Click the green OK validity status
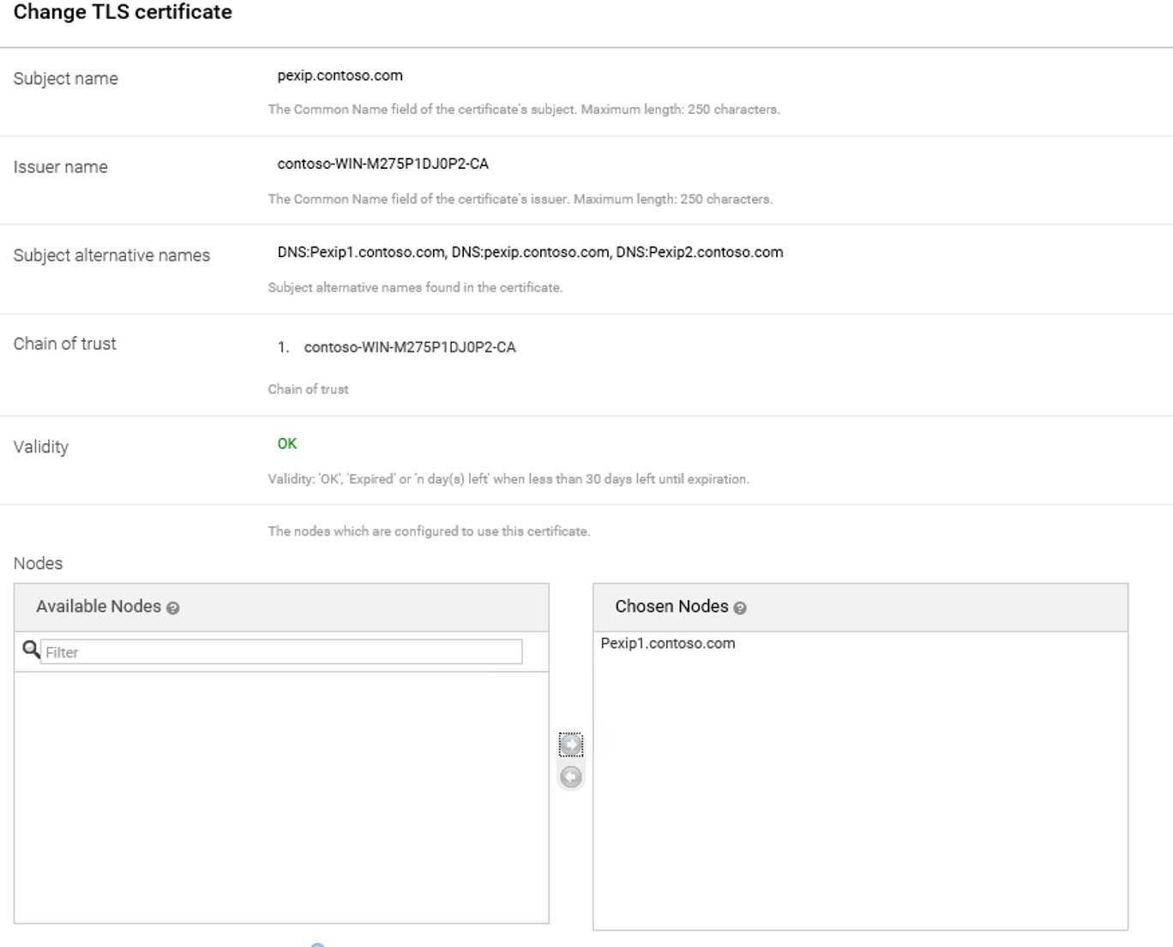This screenshot has width=1173, height=947. [x=287, y=444]
